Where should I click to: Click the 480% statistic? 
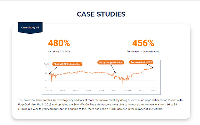[x=59, y=43]
